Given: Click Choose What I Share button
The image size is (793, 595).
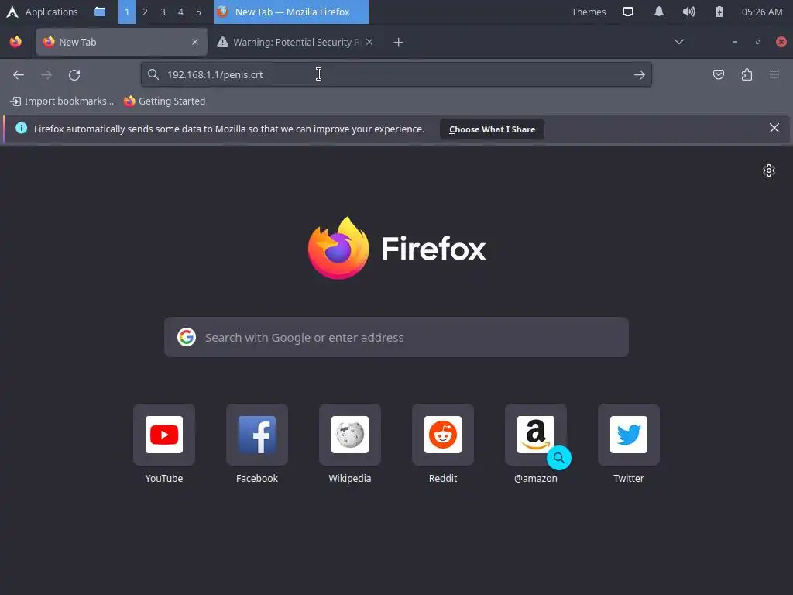Looking at the screenshot, I should 492,129.
